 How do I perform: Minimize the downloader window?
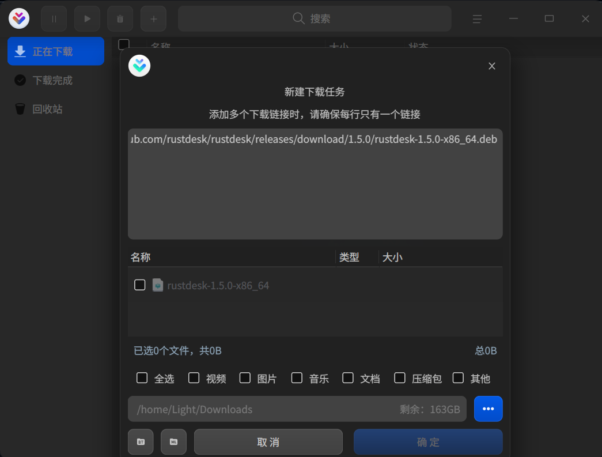point(513,18)
